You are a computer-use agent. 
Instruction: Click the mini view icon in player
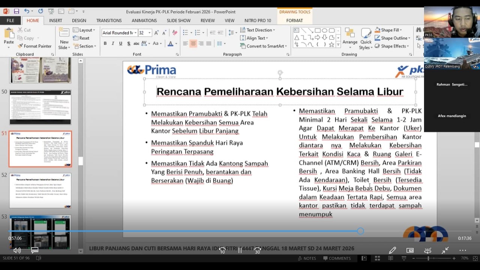point(410,250)
